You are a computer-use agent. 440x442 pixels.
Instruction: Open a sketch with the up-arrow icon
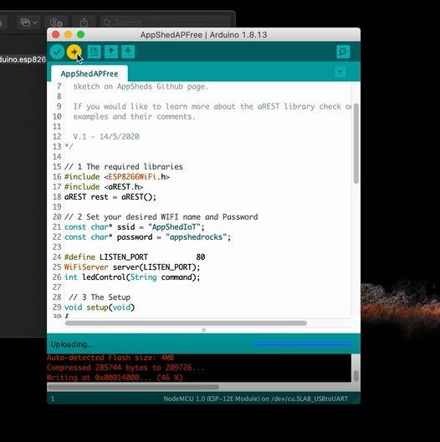coord(111,52)
